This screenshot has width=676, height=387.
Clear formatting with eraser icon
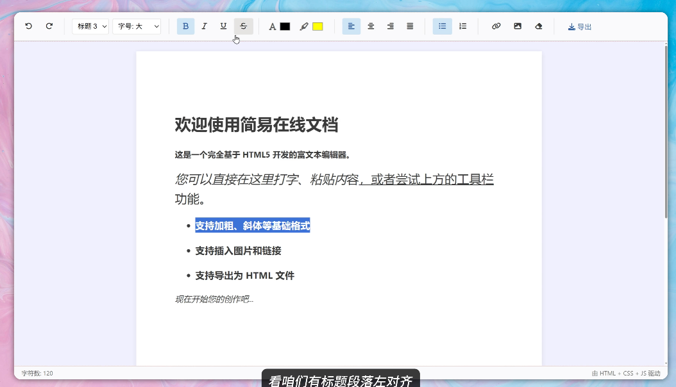(x=539, y=26)
